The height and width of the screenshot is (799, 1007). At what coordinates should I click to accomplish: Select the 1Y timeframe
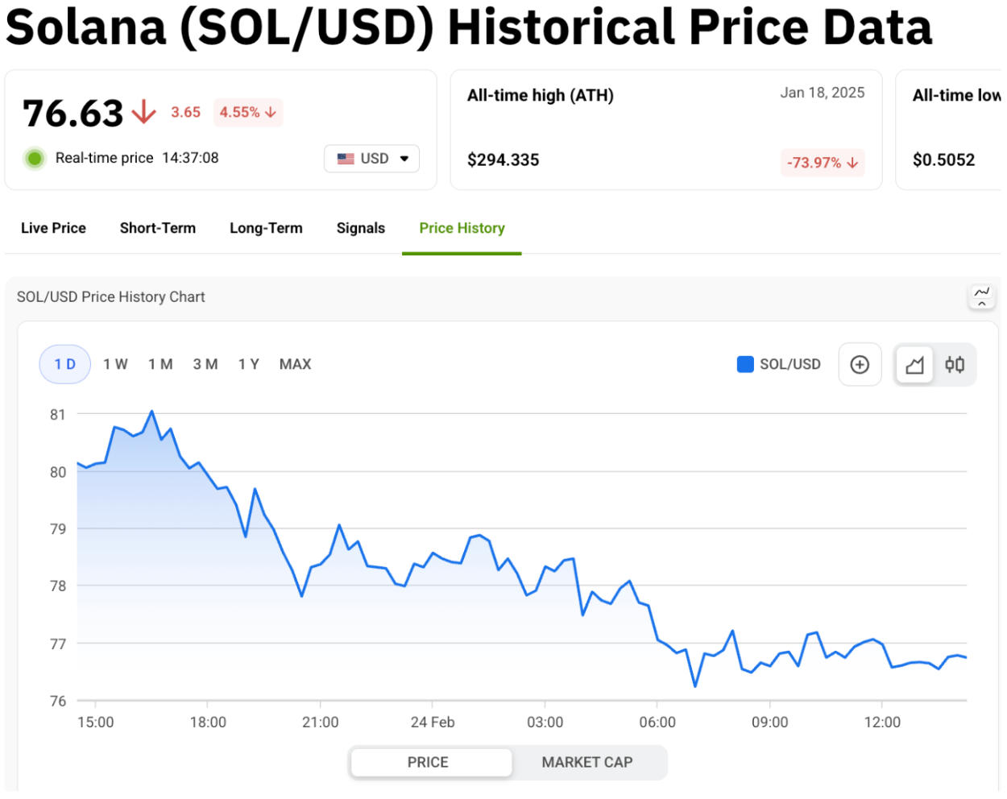point(249,364)
